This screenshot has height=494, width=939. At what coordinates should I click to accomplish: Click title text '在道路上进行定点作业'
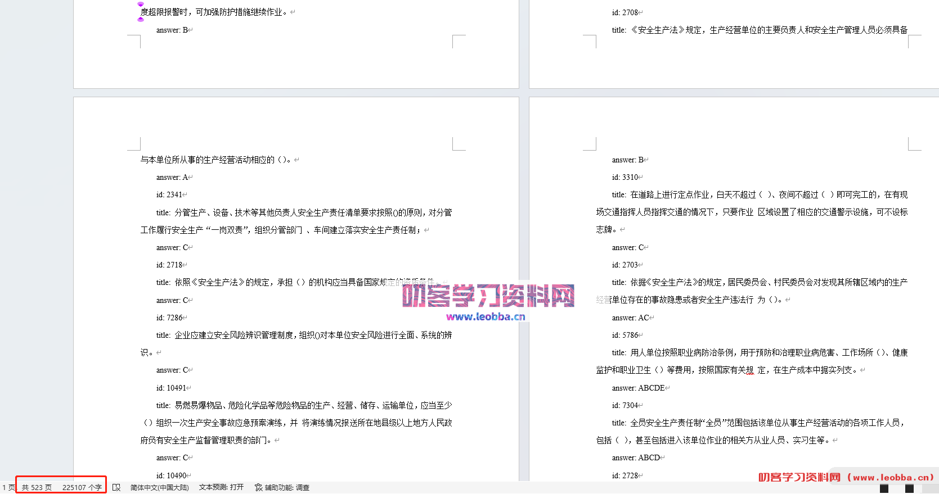click(x=670, y=194)
